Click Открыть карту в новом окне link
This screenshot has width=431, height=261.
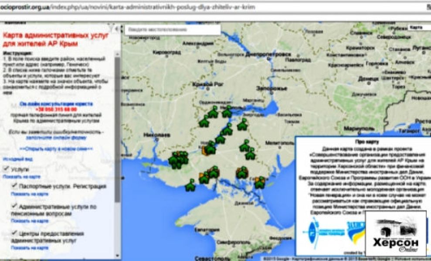click(x=56, y=149)
